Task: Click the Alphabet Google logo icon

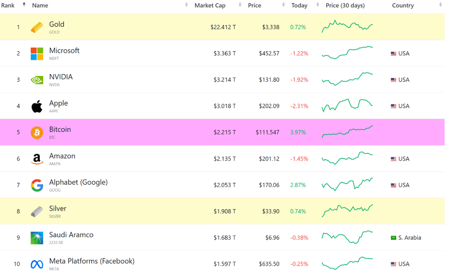Action: (37, 185)
